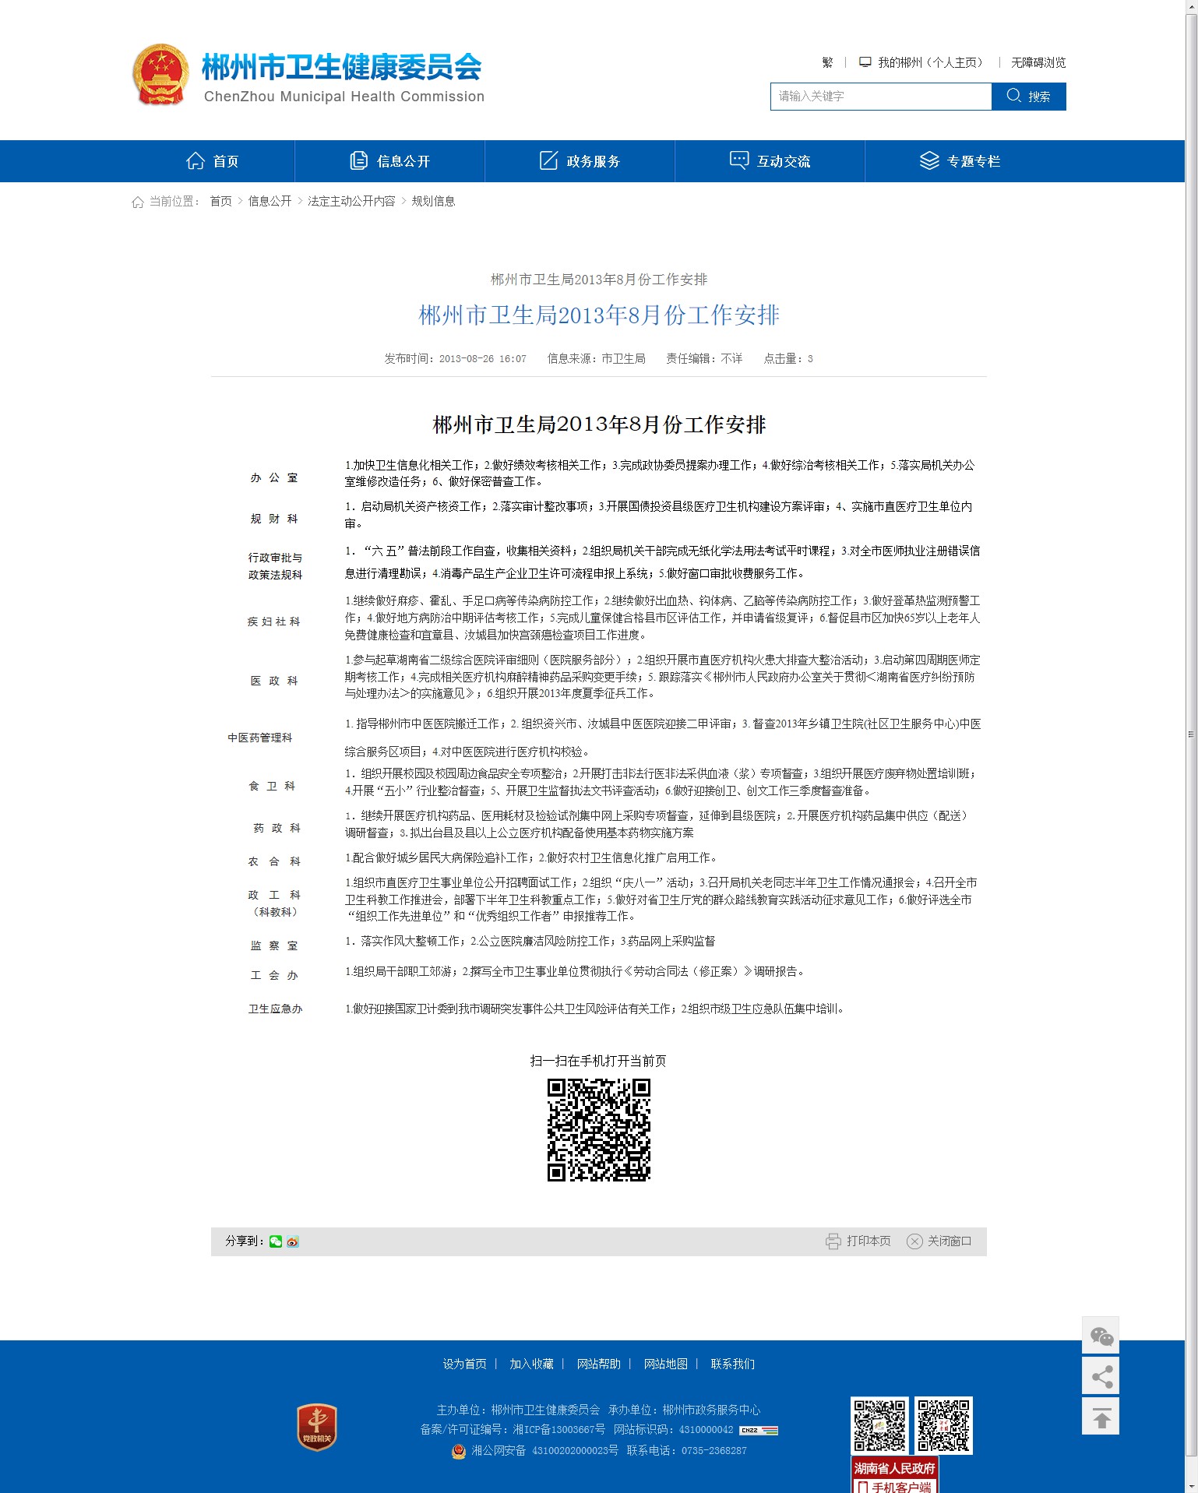Screen dimensions: 1198x1493
Task: Select 政务服务 in navigation bar
Action: [580, 161]
